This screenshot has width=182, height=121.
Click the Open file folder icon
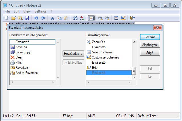coord(13,18)
